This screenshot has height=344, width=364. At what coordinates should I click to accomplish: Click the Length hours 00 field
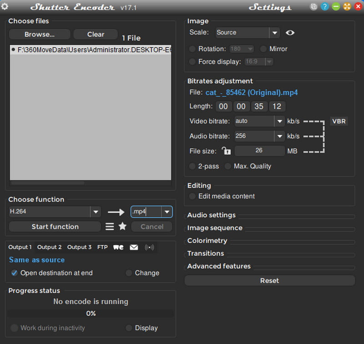[x=223, y=106]
